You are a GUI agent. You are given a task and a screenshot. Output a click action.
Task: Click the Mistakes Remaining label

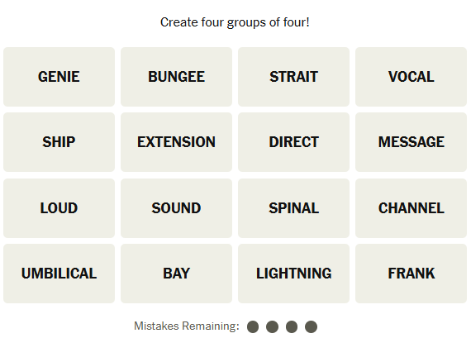click(187, 326)
